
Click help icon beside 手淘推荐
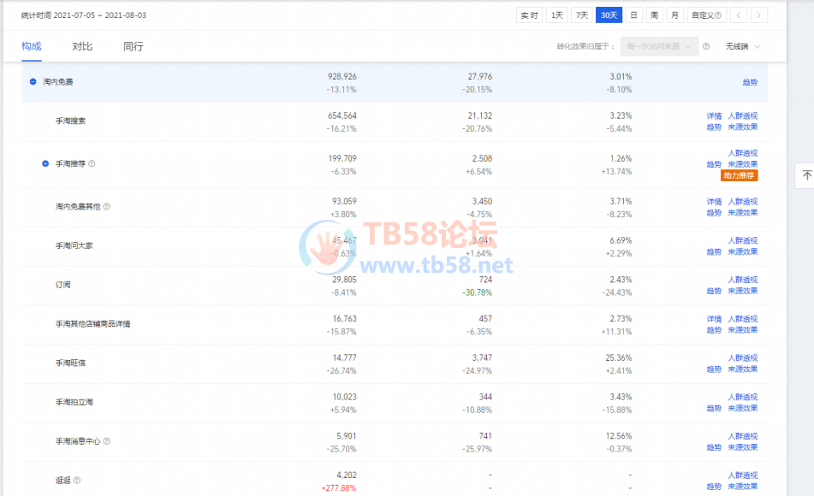point(92,163)
